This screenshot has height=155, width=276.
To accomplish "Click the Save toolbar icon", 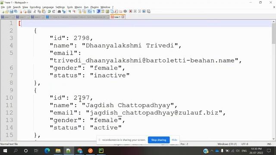I will [x=11, y=12].
